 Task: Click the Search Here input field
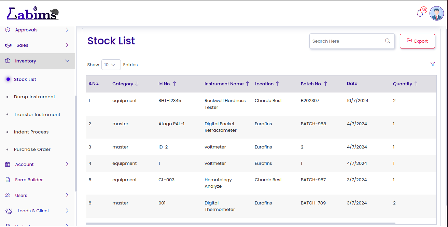click(x=347, y=41)
